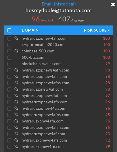Viewport: 117px width, 152px height.
Task: Tick the 500-btc.com row checkbox
Action: click(x=9, y=58)
